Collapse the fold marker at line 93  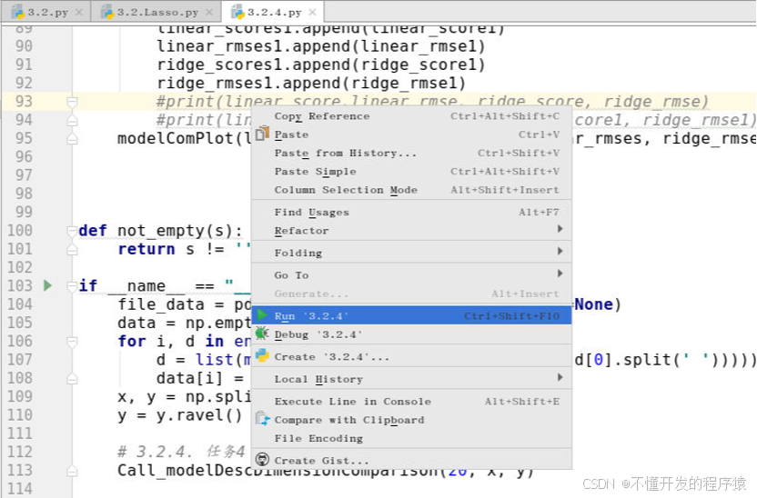(72, 102)
